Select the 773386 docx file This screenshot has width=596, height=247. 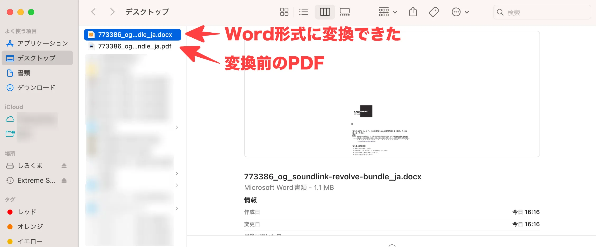click(x=133, y=35)
